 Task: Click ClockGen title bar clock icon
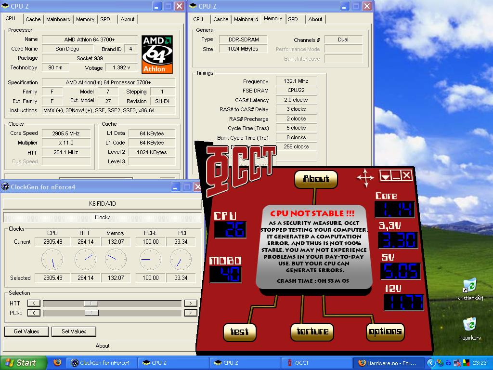point(5,187)
